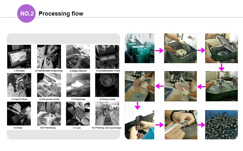Click the magenta arrow after the teal machines photo
Image resolution: width=243 pixels, height=151 pixels.
[x=159, y=50]
